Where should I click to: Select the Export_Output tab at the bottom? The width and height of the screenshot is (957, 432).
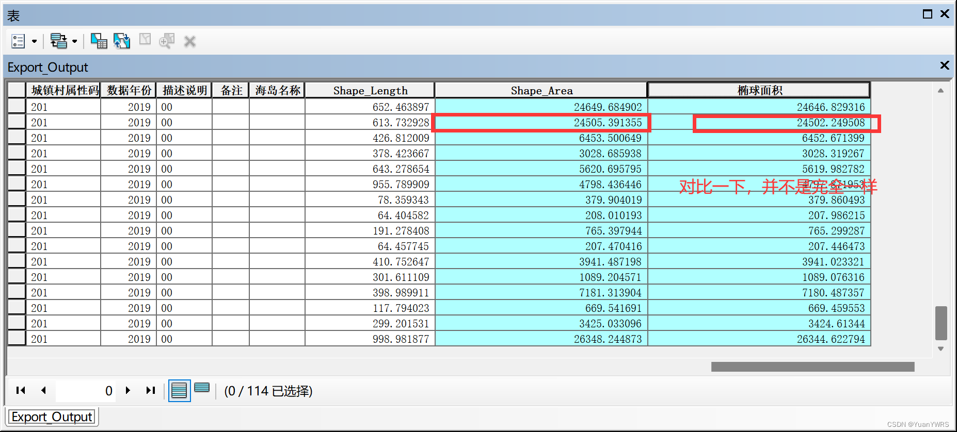pos(52,417)
